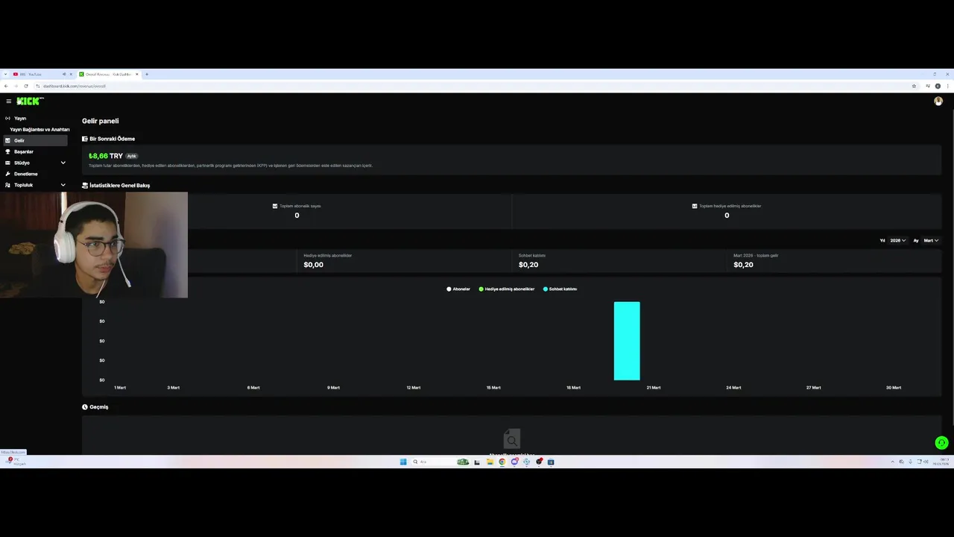Viewport: 954px width, 537px height.
Task: Open the Yıl 2026 year dropdown
Action: pyautogui.click(x=897, y=240)
